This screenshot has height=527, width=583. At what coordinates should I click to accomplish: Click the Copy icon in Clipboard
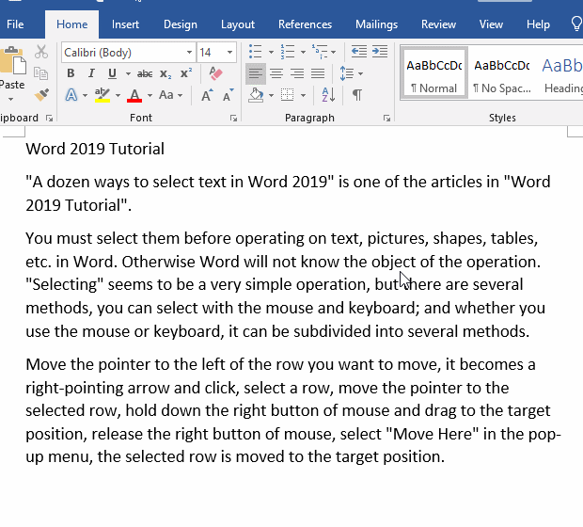pos(40,73)
